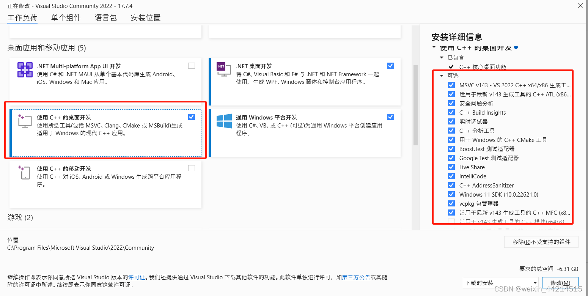Switch to the 工作负荷 tab
This screenshot has height=296, width=588.
[x=22, y=17]
